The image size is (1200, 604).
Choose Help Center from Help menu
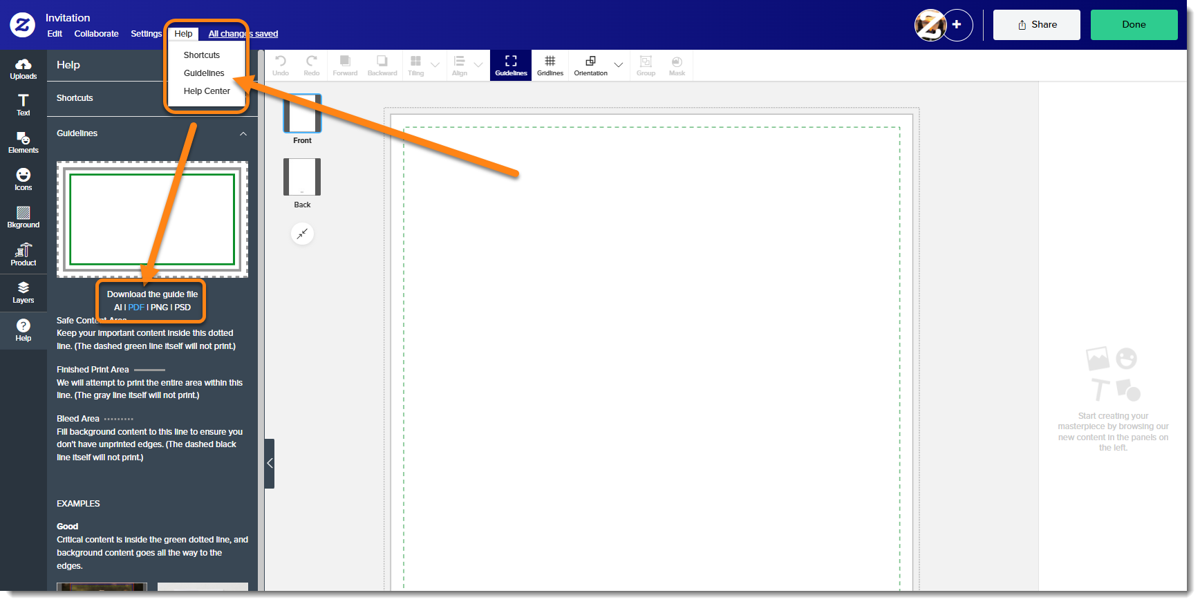point(207,91)
